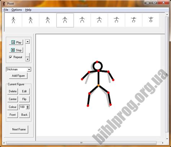Viewport: 171px width, 147px height.
Task: Click the left-side knee red handle
Action: pyautogui.click(x=89, y=93)
